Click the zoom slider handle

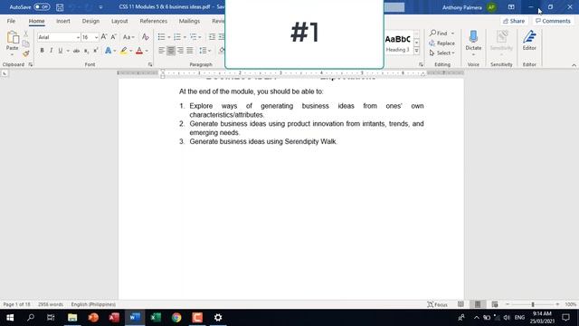(x=533, y=304)
